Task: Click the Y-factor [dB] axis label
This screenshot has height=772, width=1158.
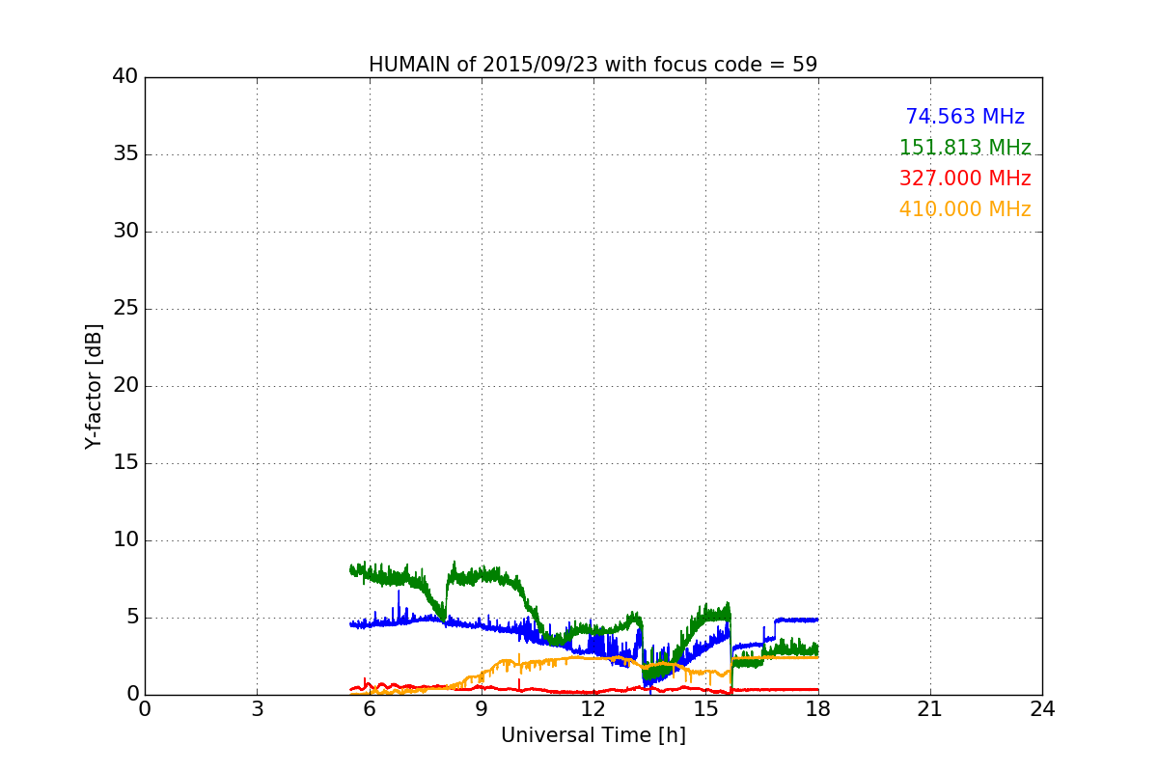Action: pyautogui.click(x=94, y=386)
